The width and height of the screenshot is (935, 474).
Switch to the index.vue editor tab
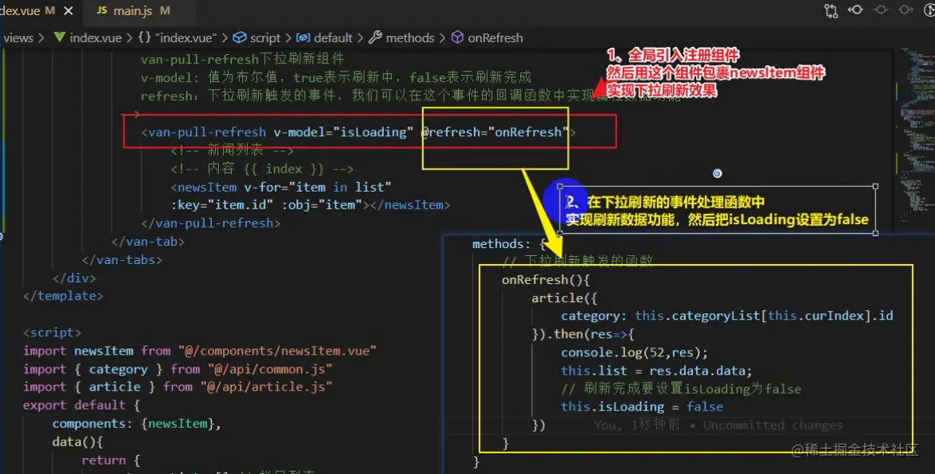[27, 10]
